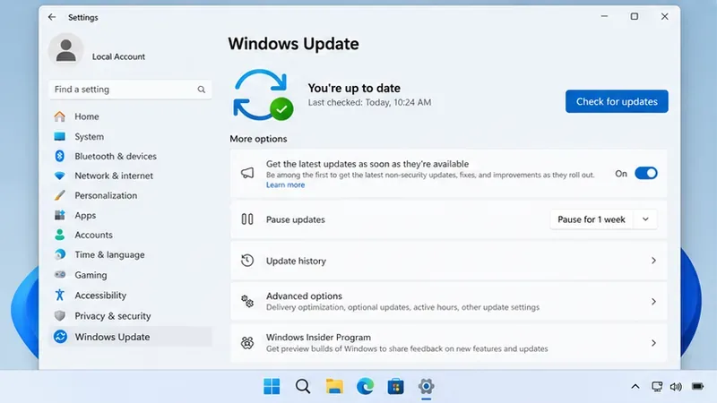The image size is (717, 403).
Task: Click the 'More options' heading
Action: coord(258,139)
